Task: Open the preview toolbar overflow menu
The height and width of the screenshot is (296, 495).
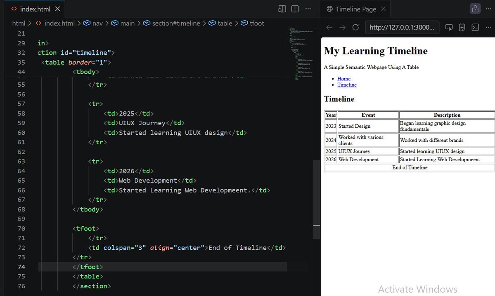Action: point(488,28)
